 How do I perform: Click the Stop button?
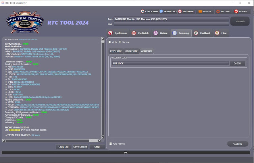(x=97, y=147)
